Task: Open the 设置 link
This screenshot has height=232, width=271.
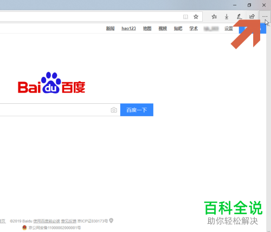Action: click(229, 29)
